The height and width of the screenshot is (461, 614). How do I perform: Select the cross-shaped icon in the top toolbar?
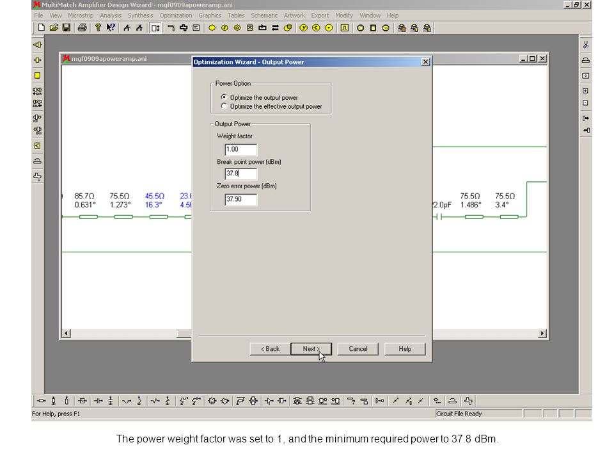(x=184, y=28)
